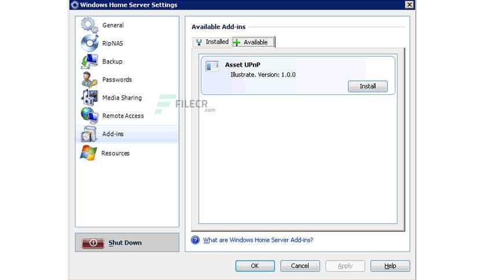The height and width of the screenshot is (280, 484).
Task: Select the Add-ins label in sidebar
Action: pyautogui.click(x=113, y=134)
